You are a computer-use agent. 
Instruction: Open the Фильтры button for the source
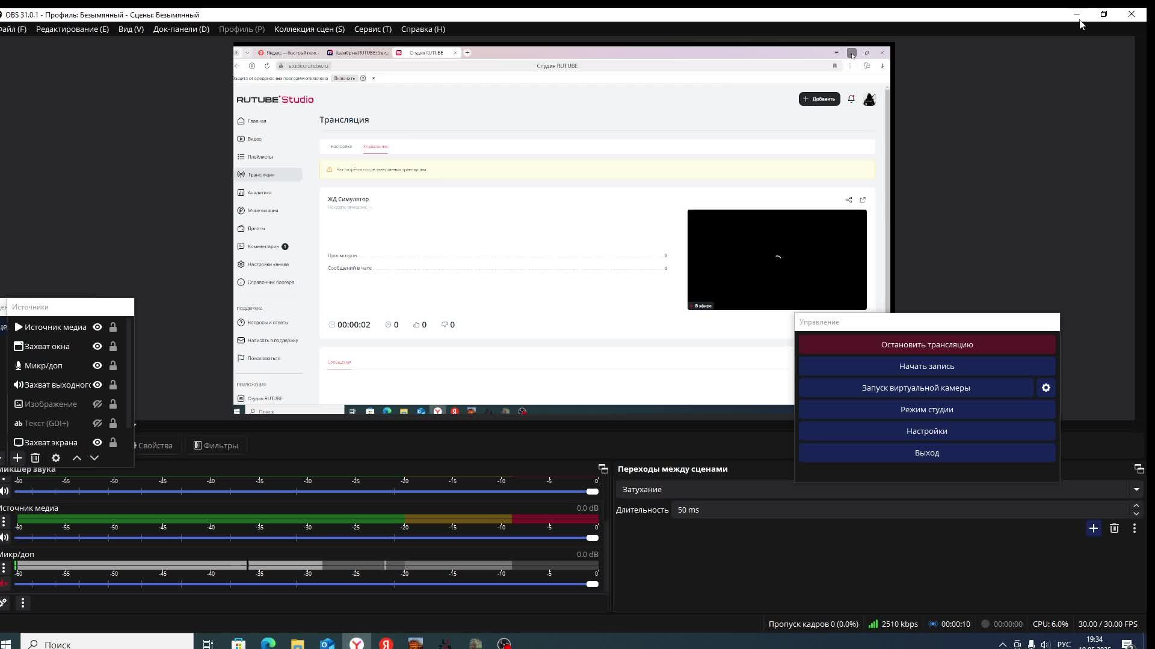(x=216, y=445)
